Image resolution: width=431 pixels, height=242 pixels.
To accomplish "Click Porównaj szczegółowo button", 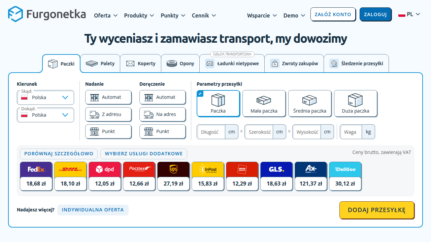I will [x=59, y=154].
